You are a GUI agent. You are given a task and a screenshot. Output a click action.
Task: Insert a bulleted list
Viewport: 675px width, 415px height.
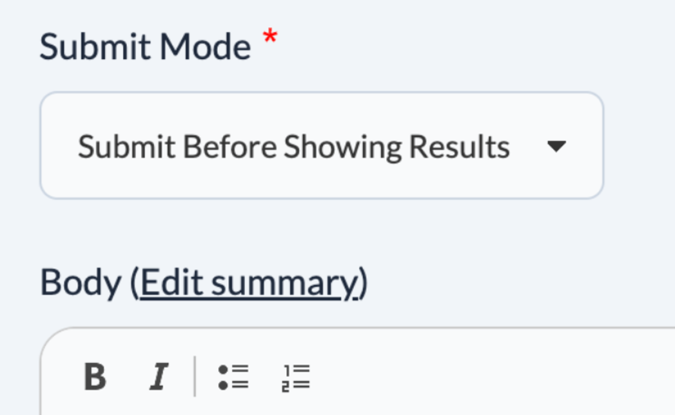[233, 376]
